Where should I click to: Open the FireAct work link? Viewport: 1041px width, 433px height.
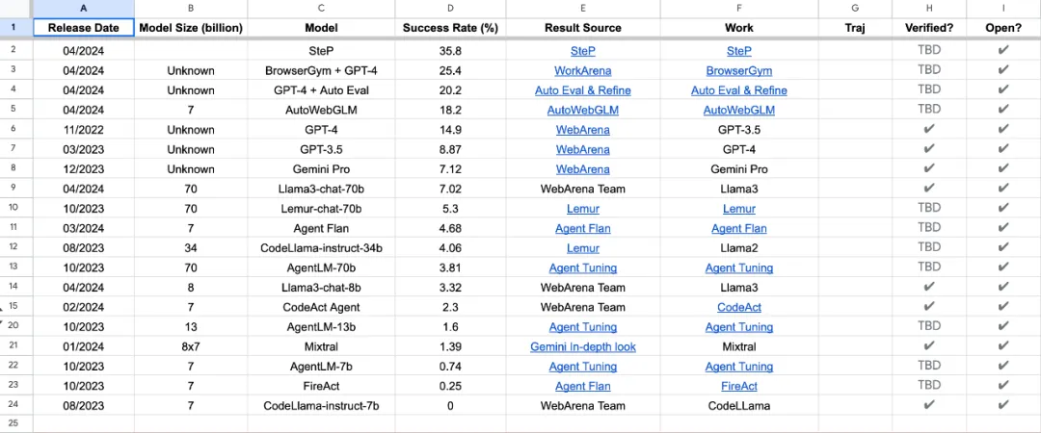pyautogui.click(x=739, y=386)
